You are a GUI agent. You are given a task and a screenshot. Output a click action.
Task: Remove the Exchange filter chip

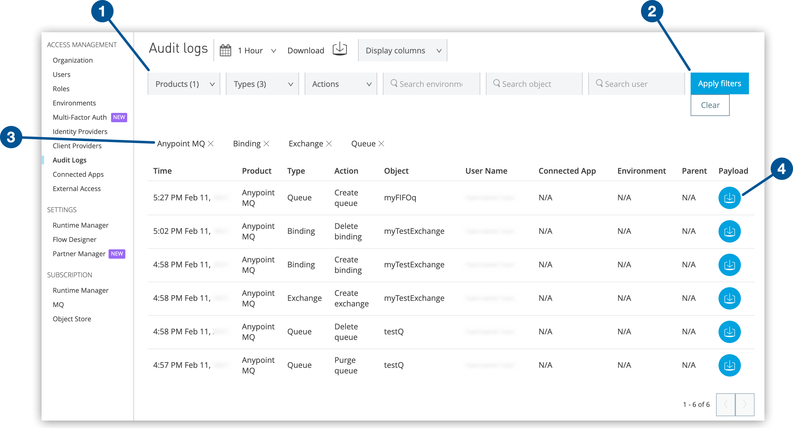pyautogui.click(x=329, y=144)
